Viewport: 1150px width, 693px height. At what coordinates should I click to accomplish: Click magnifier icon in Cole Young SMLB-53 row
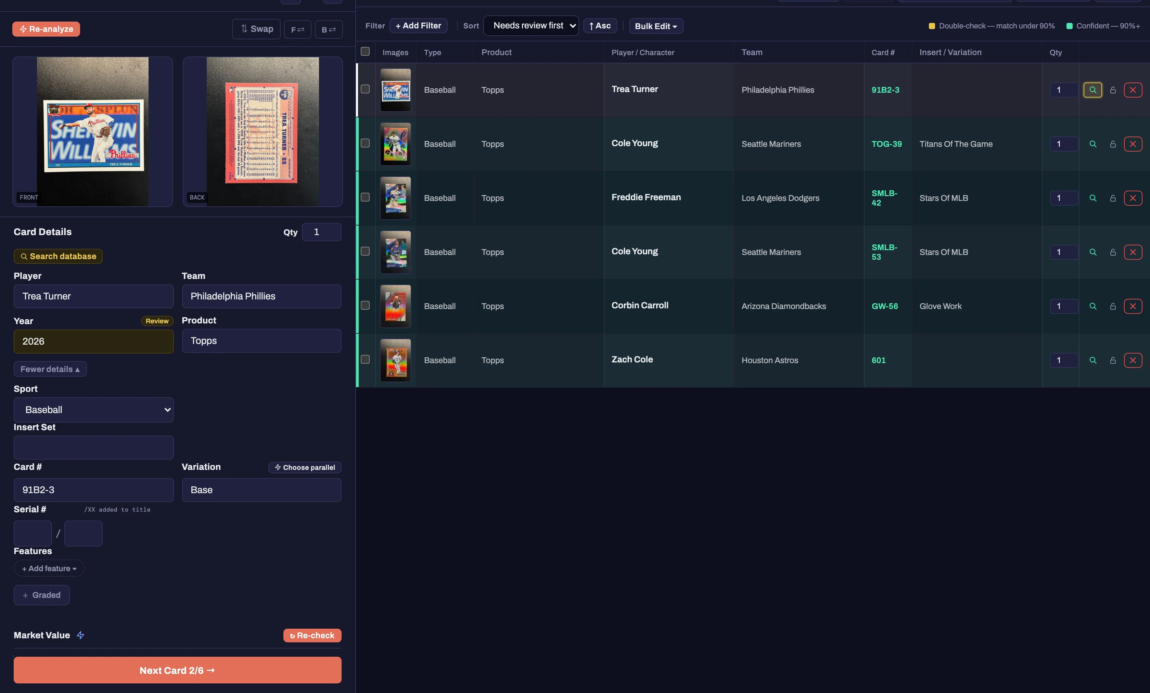1092,252
